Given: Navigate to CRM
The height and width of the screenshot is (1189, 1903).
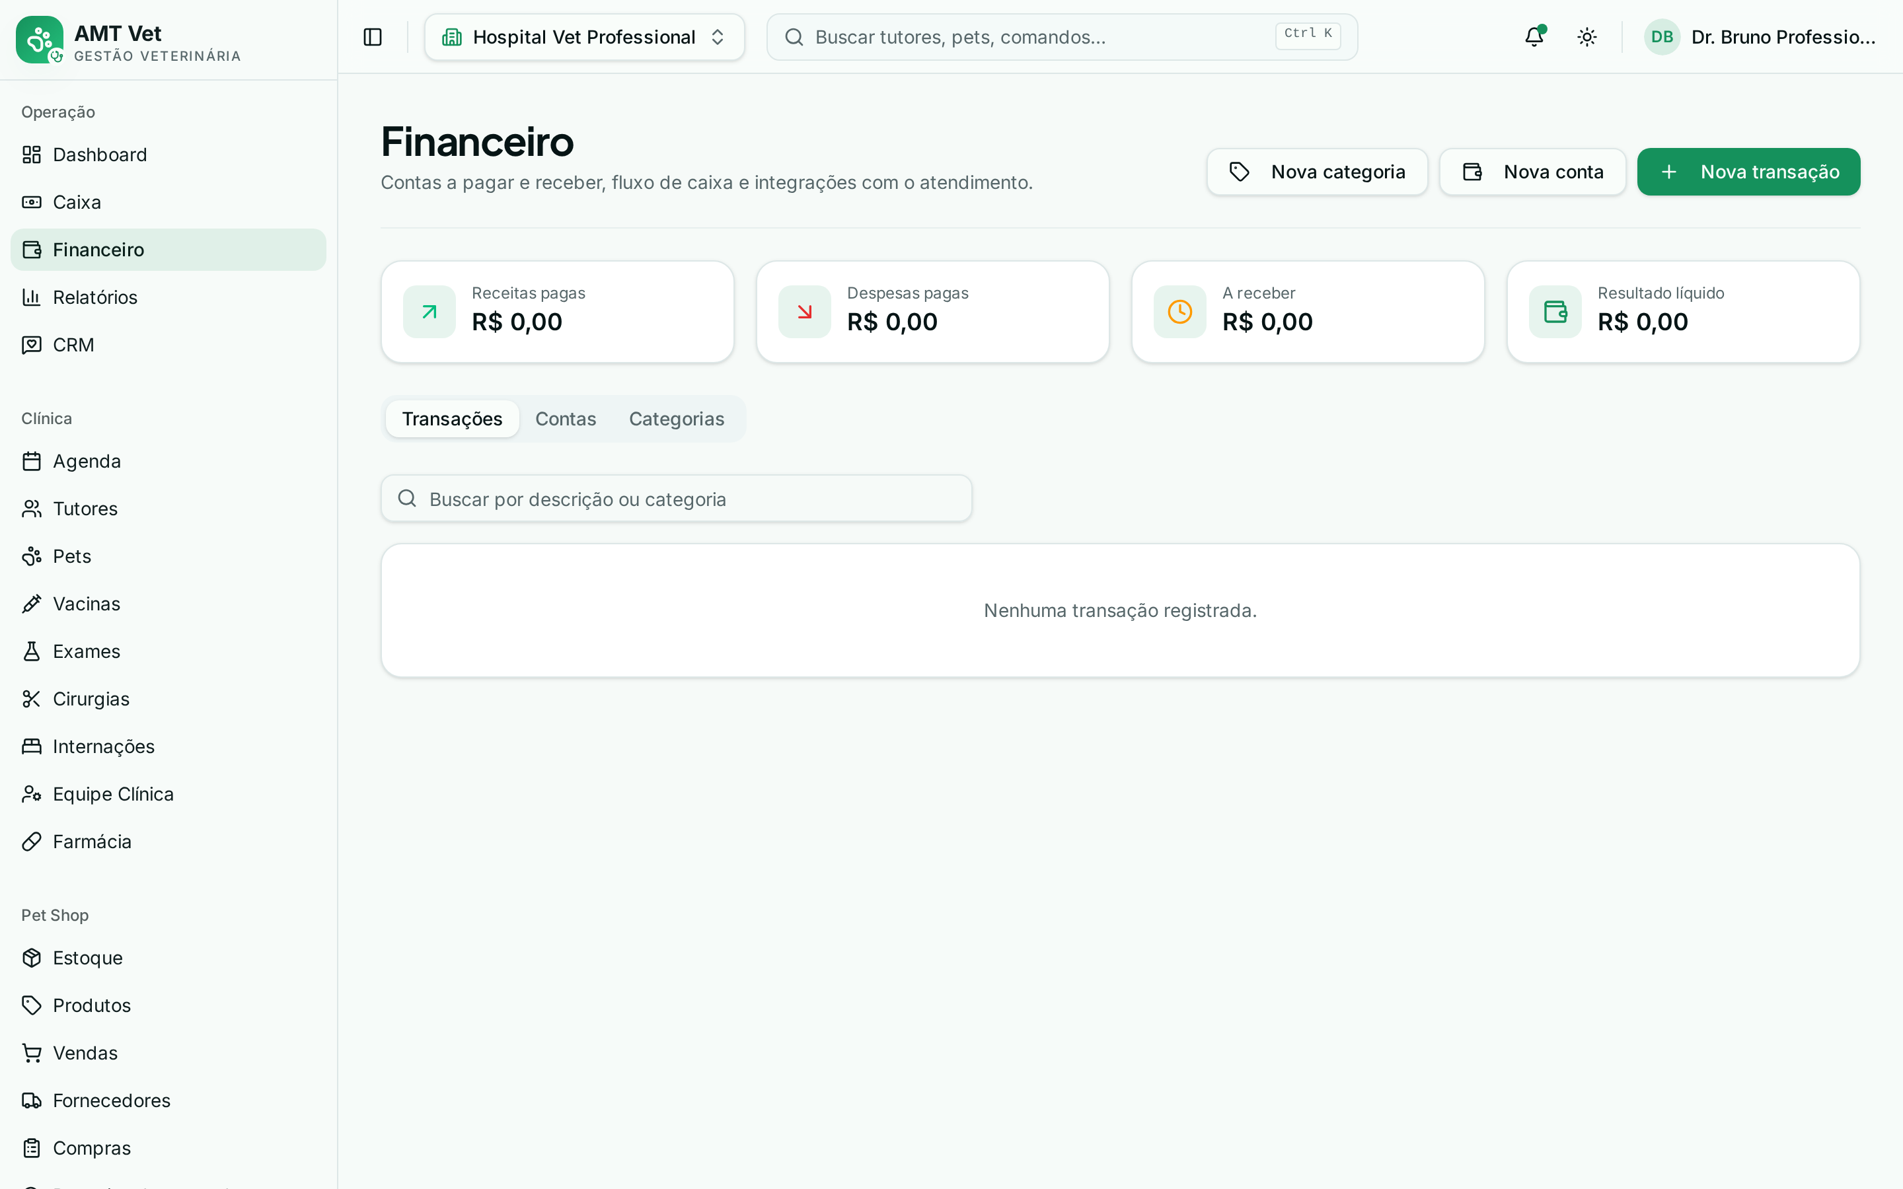Looking at the screenshot, I should coord(168,345).
